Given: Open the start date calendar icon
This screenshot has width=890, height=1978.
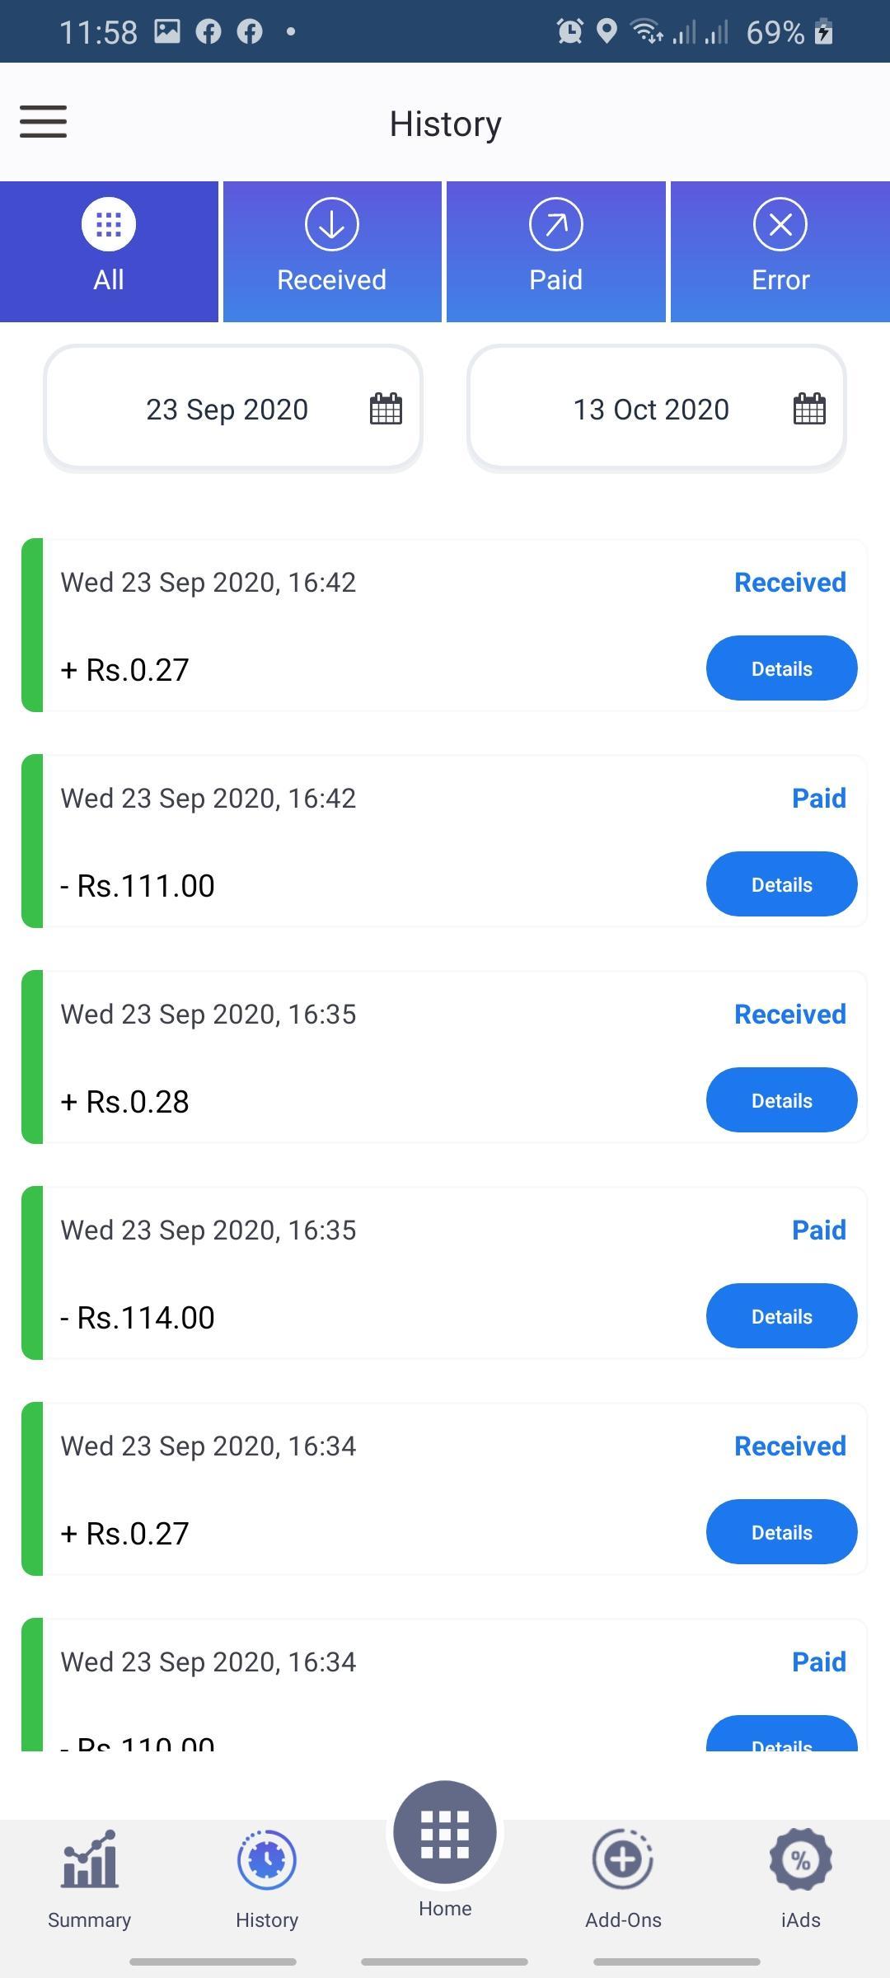Looking at the screenshot, I should point(386,409).
